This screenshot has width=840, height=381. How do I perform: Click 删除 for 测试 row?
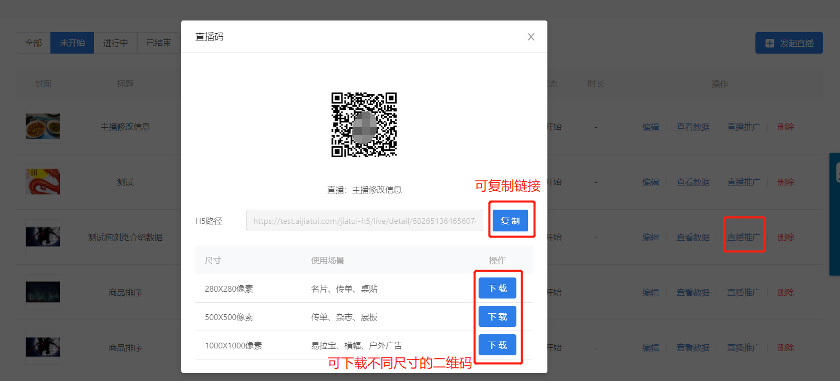786,182
